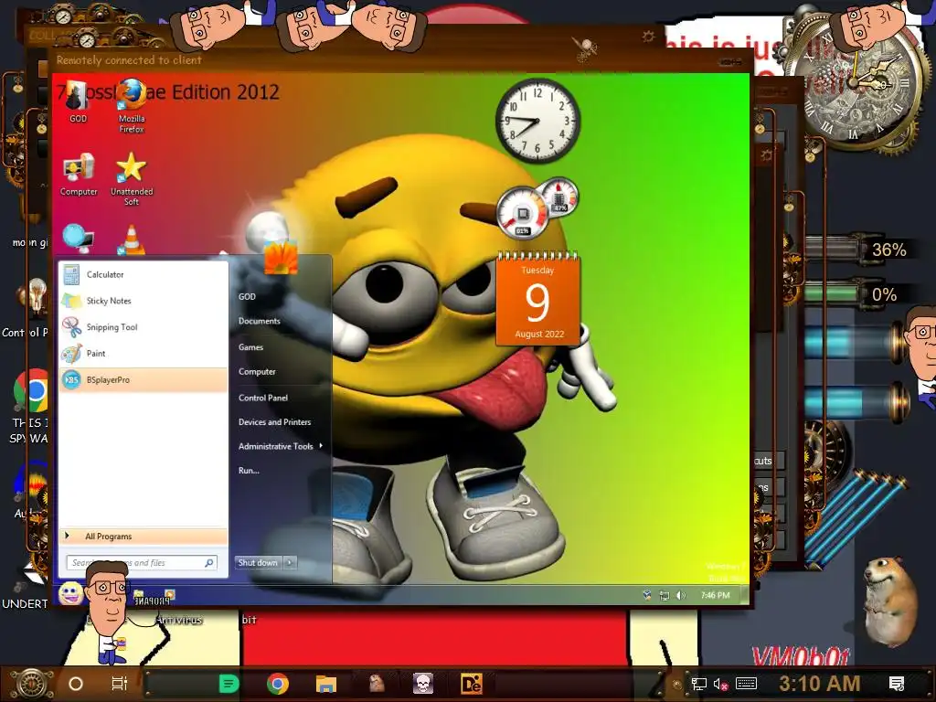Screen dimensions: 936x702
Task: Open the arrow next to Shut down
Action: [x=290, y=562]
